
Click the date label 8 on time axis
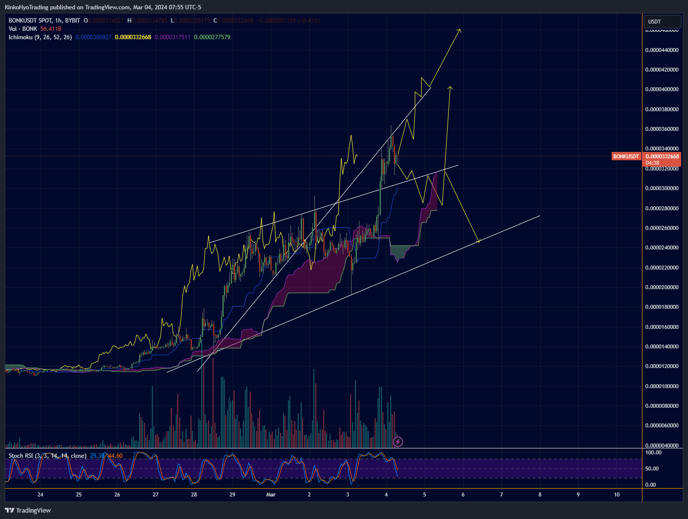click(540, 494)
